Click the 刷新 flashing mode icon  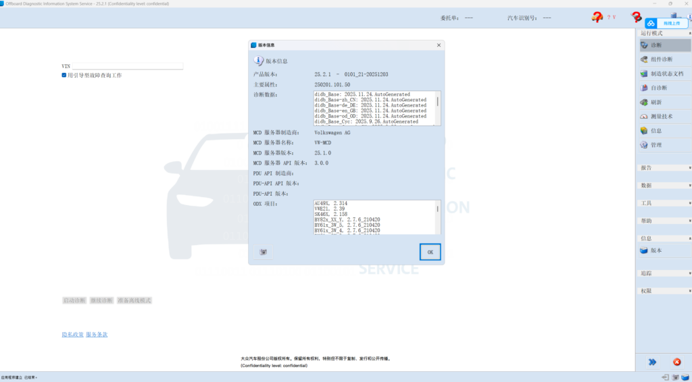coord(645,102)
